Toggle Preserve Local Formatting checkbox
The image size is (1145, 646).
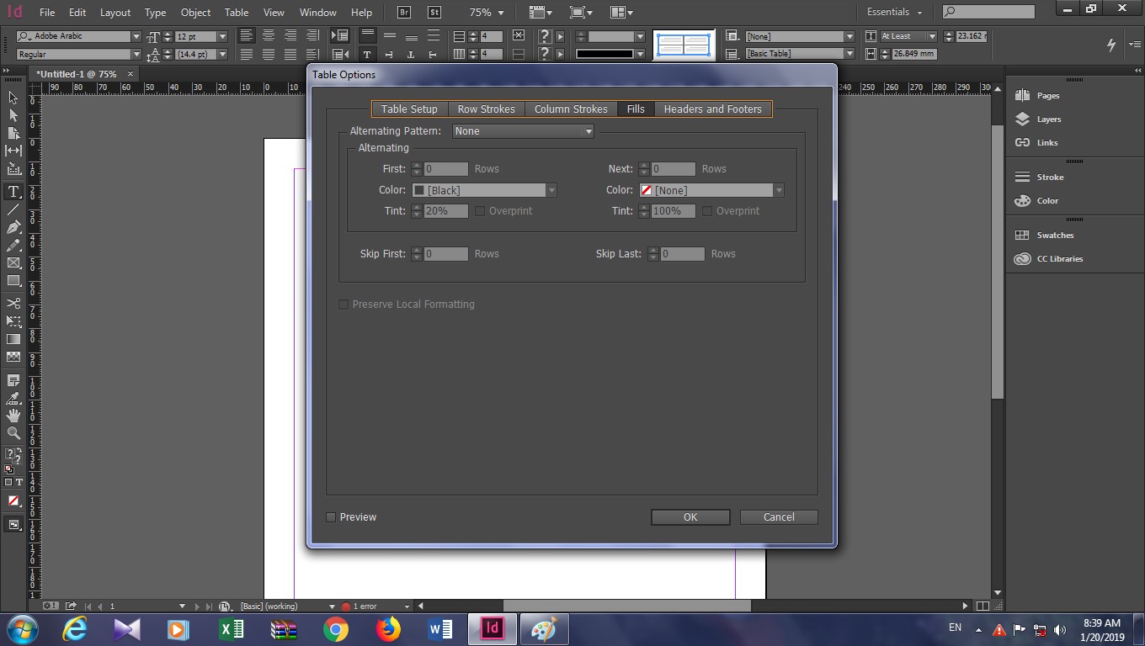point(343,304)
